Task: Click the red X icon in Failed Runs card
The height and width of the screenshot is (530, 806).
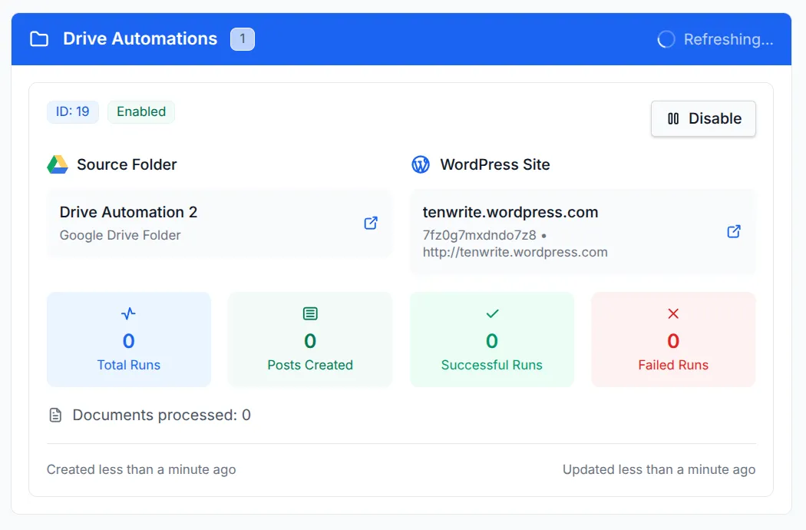Action: click(673, 313)
